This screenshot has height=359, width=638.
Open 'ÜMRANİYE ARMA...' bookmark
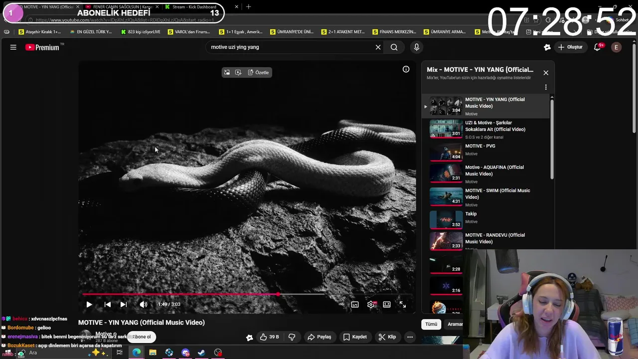[x=445, y=32]
